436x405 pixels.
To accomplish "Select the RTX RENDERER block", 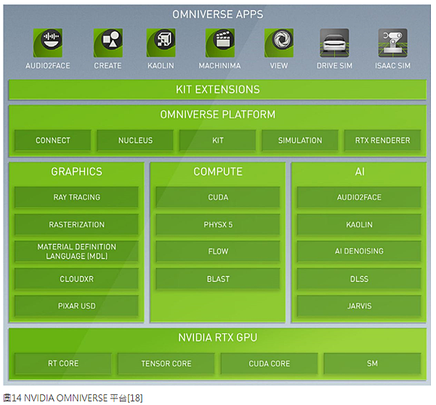I will [383, 140].
